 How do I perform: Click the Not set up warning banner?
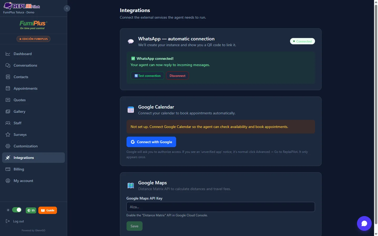[x=220, y=127]
